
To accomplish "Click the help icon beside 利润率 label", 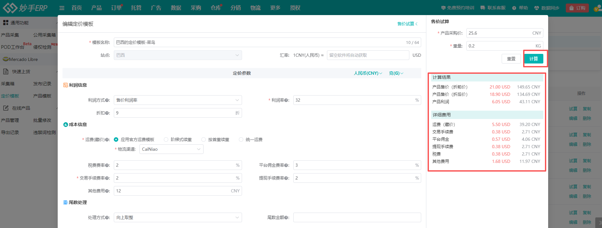I will pos(286,100).
